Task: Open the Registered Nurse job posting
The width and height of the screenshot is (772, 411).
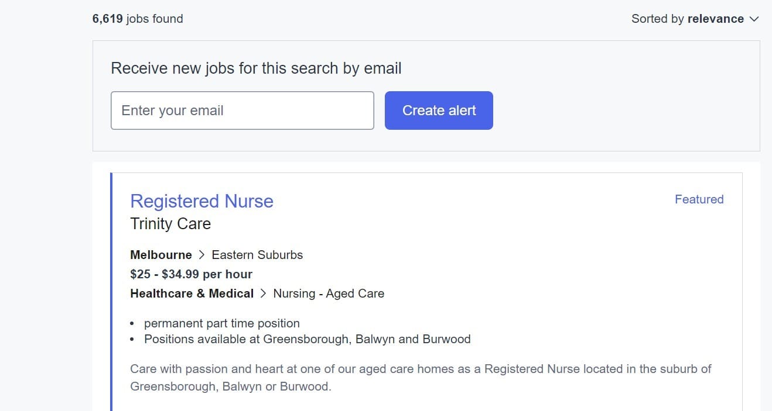Action: (x=201, y=201)
